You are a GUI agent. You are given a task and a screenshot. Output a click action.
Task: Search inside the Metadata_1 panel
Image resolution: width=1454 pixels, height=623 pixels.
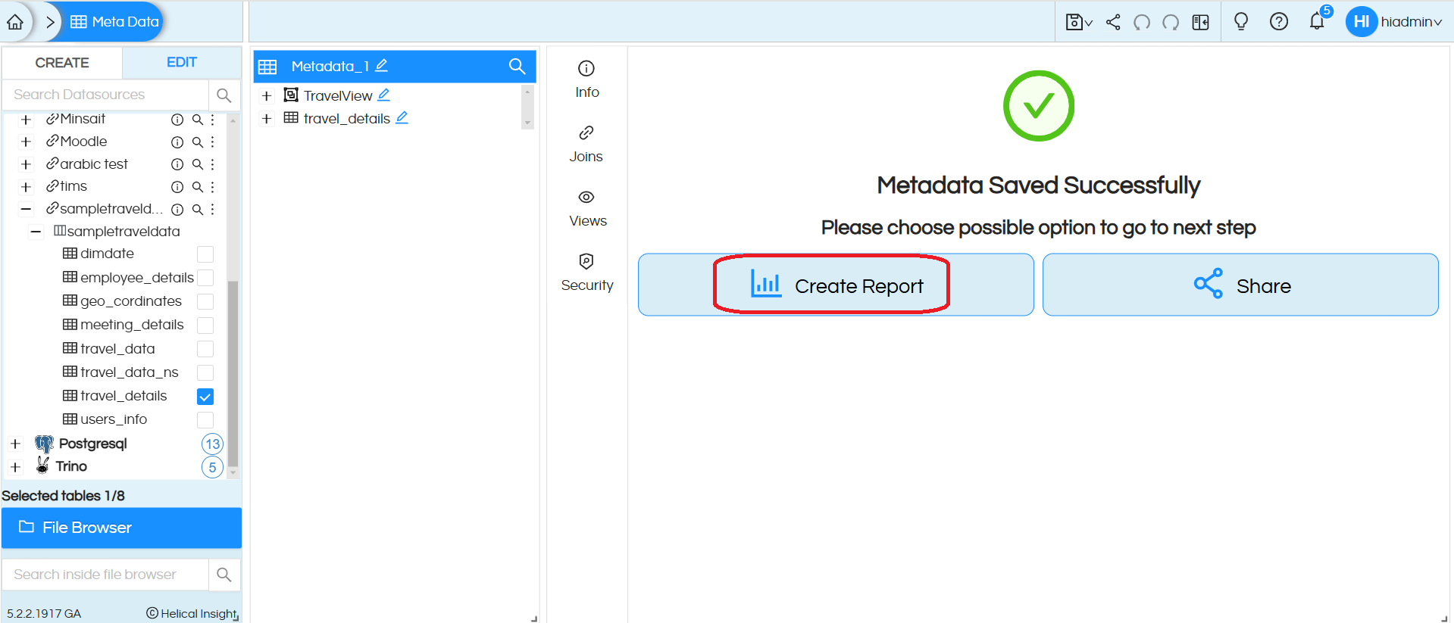coord(517,67)
